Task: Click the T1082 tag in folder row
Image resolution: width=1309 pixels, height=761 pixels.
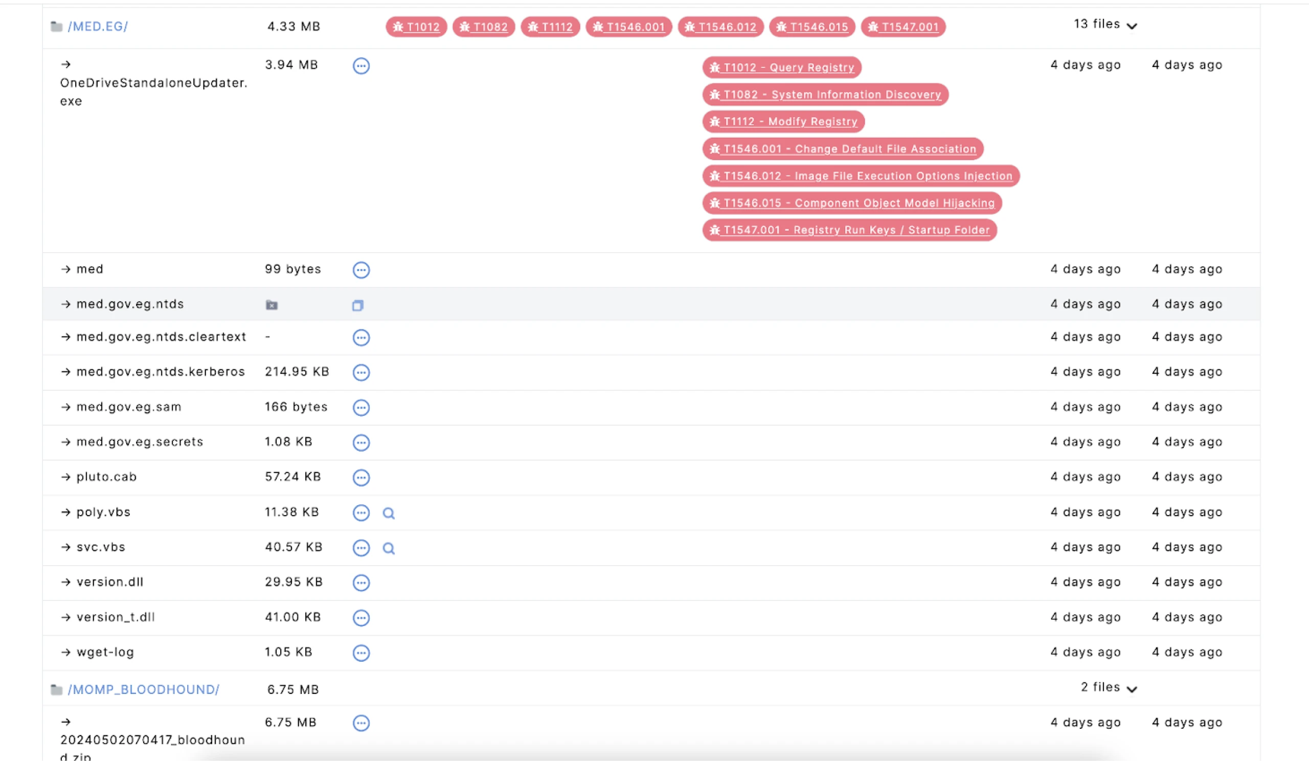Action: click(484, 27)
